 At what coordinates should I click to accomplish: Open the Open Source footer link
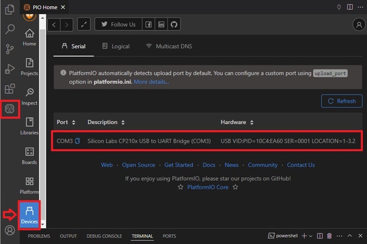point(138,165)
